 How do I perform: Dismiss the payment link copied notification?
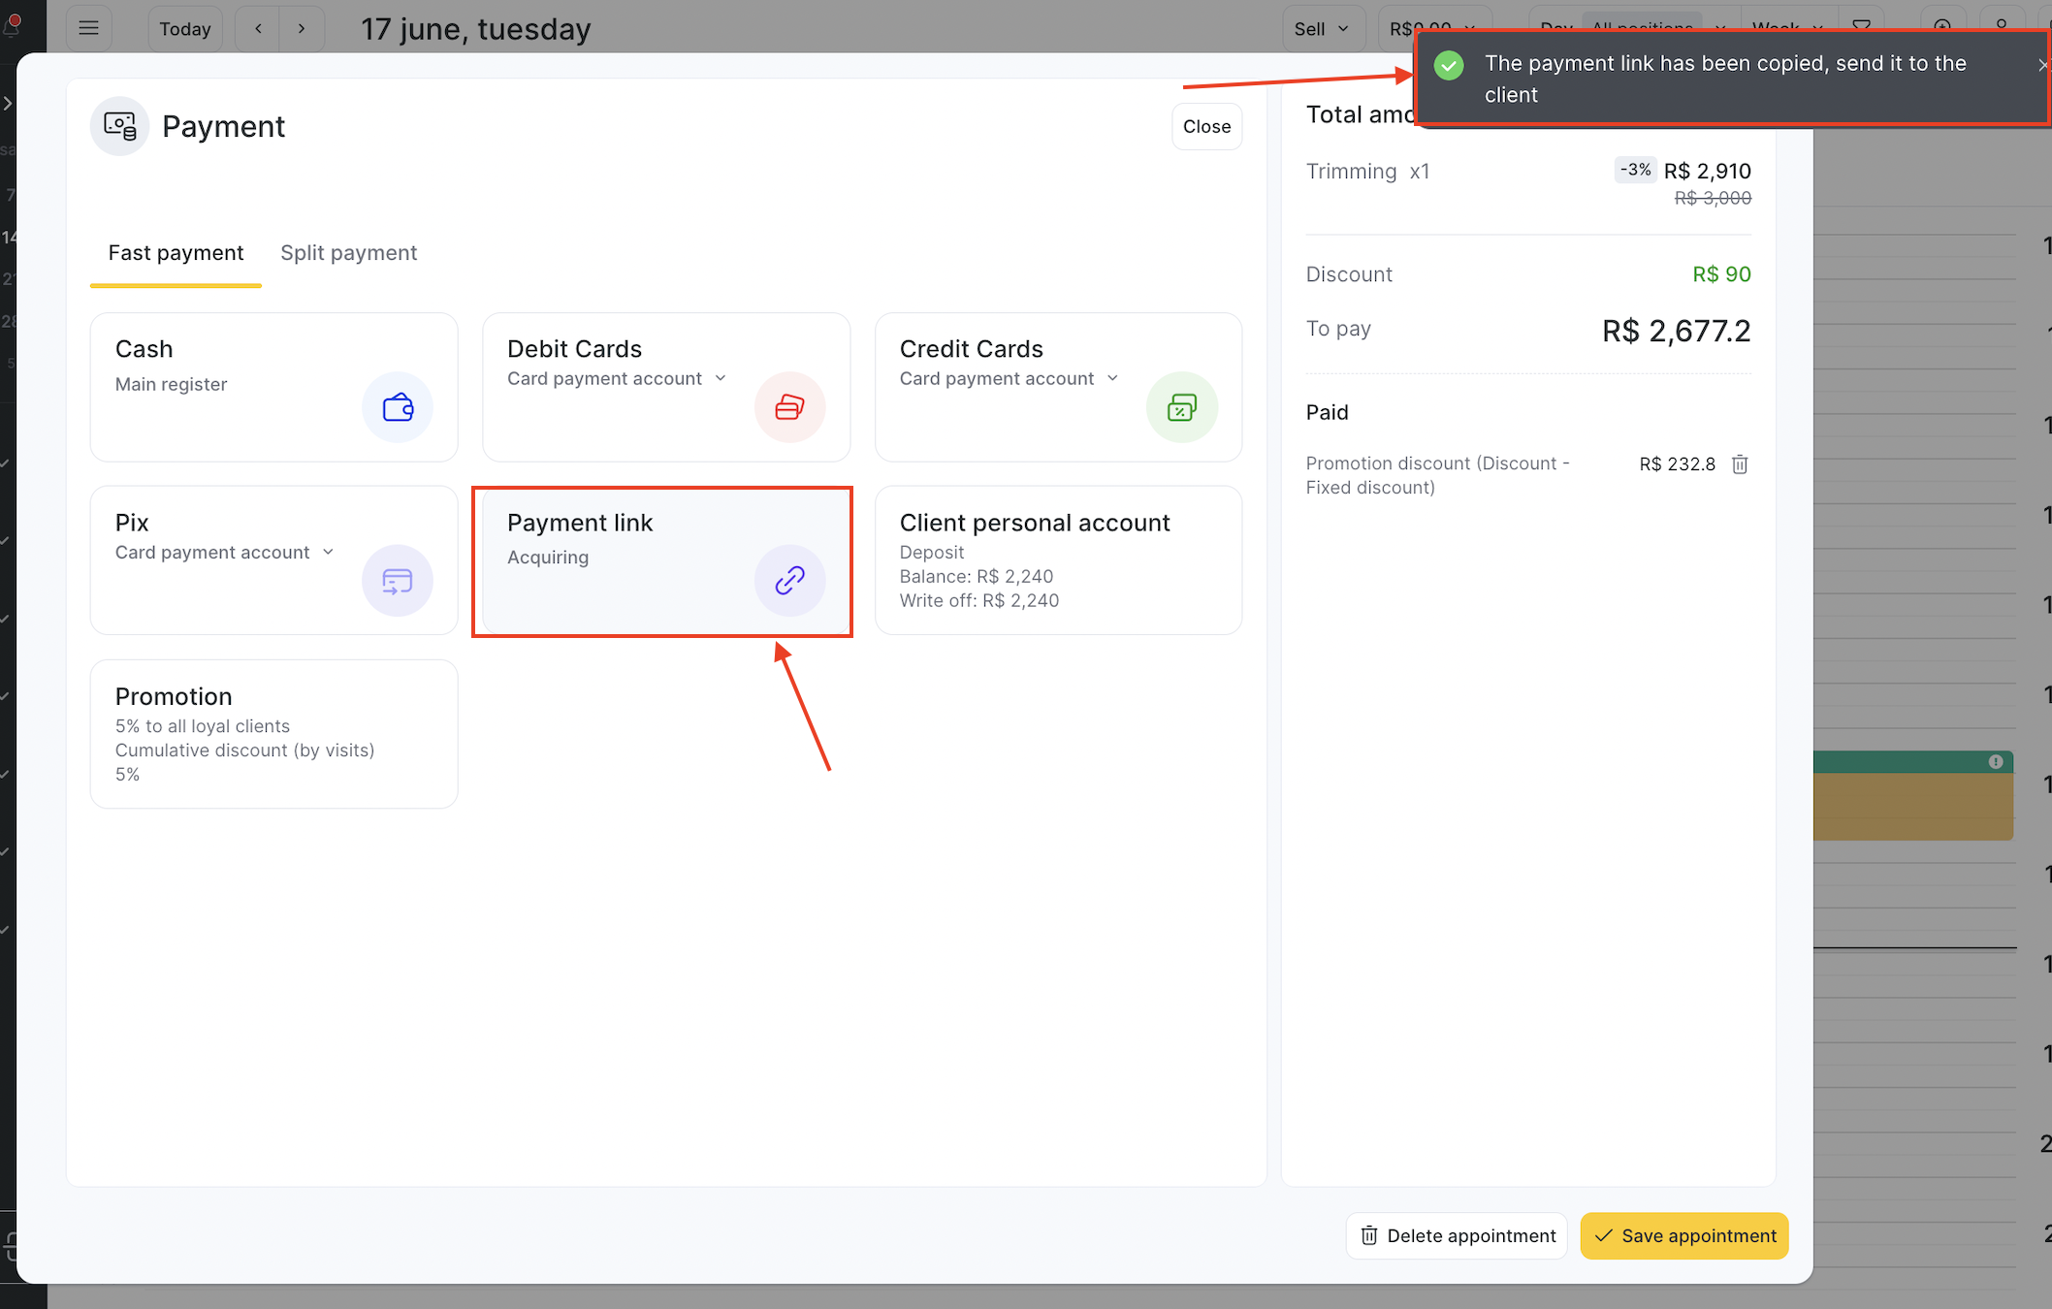(2042, 65)
